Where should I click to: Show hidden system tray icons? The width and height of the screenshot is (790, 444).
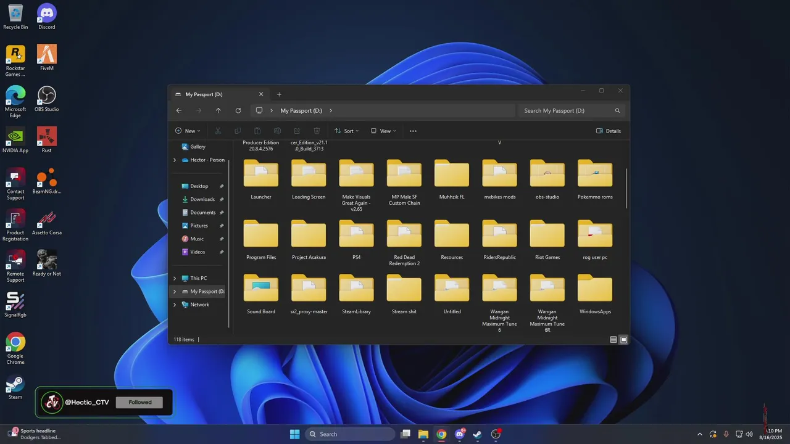click(x=699, y=434)
